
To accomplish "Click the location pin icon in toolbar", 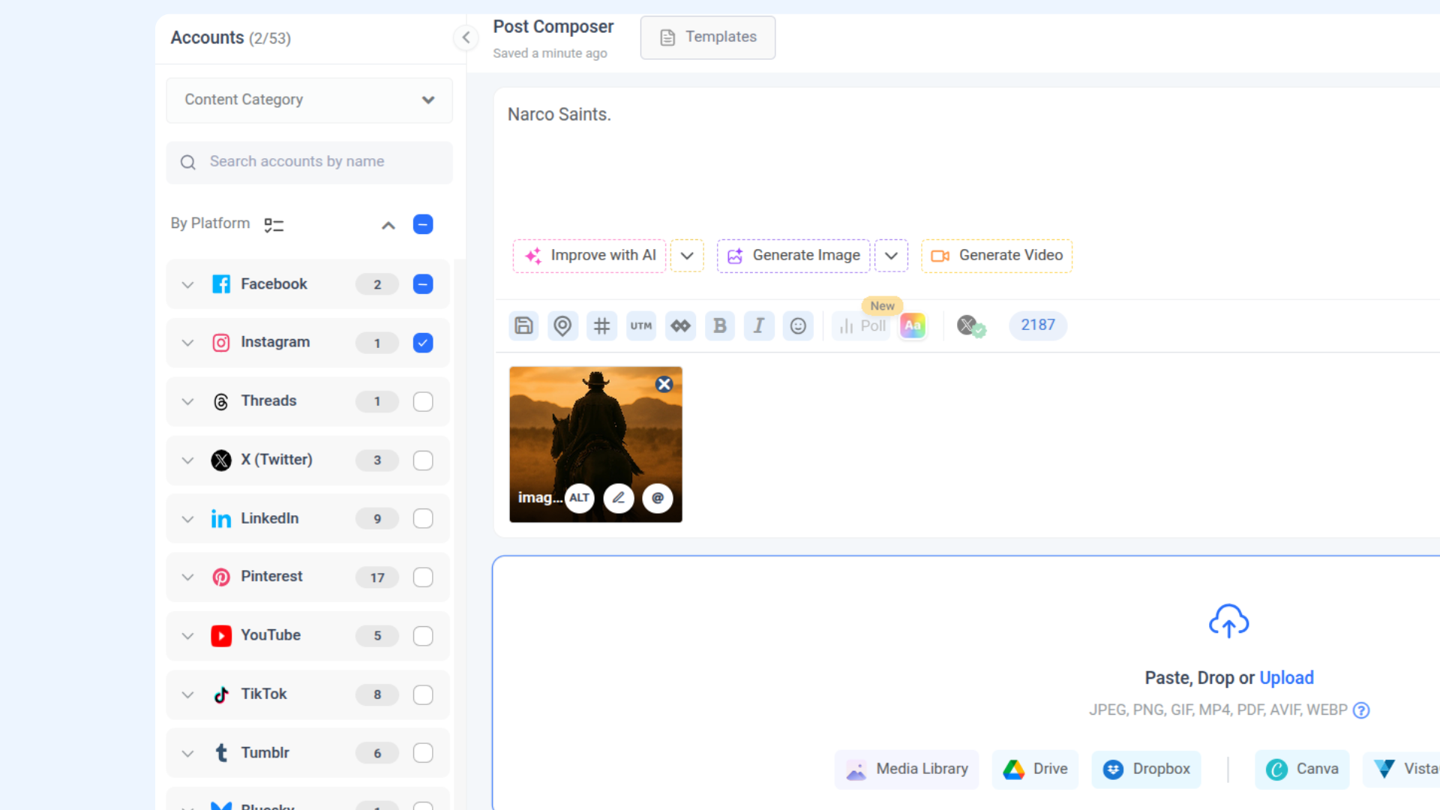I will pos(562,325).
